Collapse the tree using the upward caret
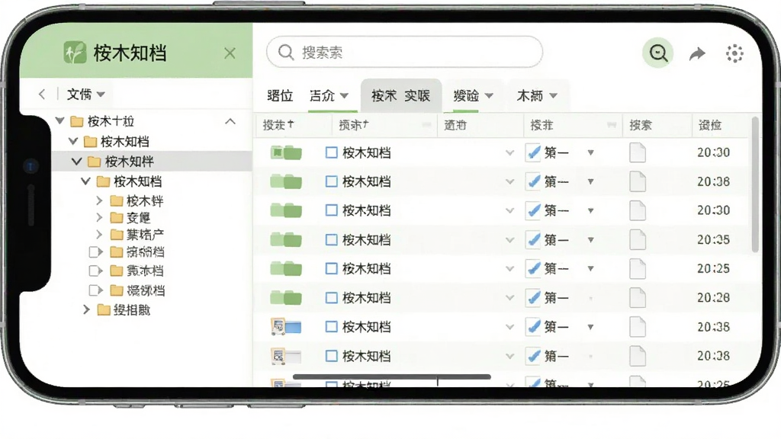781x439 pixels. (x=230, y=121)
